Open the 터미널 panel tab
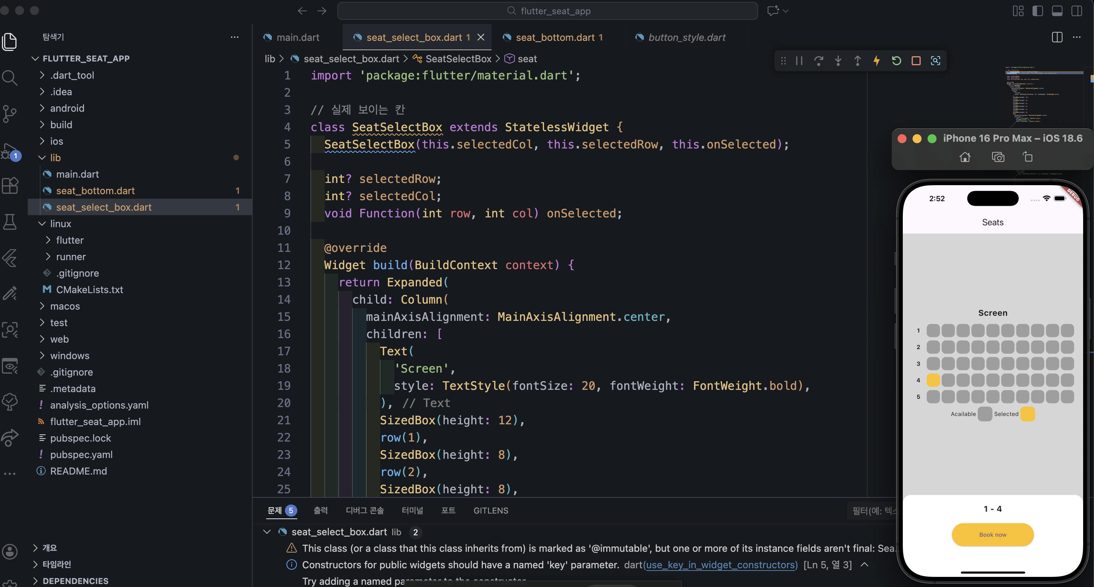Screen dimensions: 1094x587 (412, 511)
